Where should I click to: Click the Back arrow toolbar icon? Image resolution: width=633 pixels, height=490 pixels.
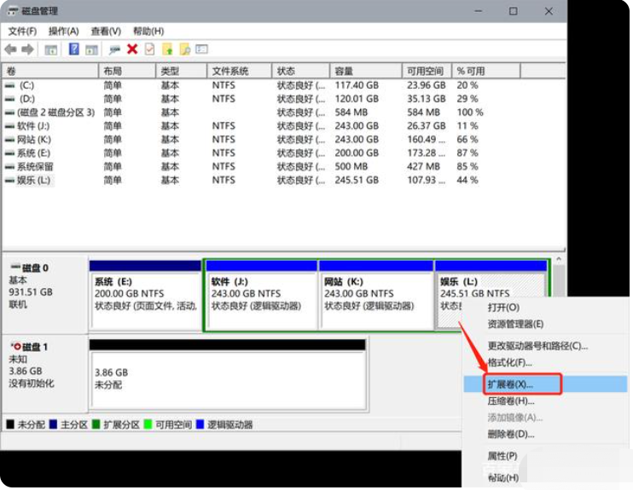(11, 49)
